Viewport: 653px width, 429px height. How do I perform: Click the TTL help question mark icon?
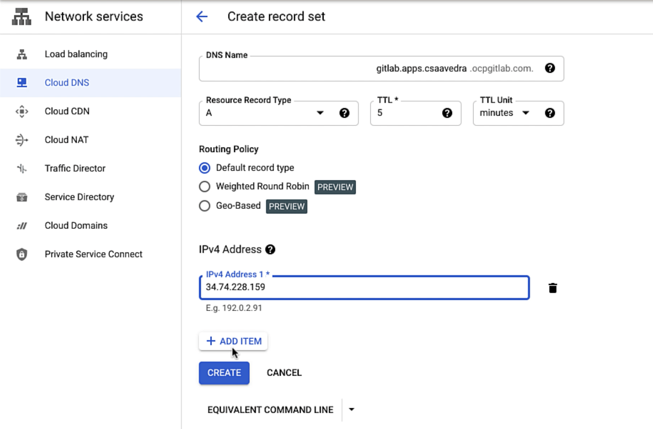[447, 113]
